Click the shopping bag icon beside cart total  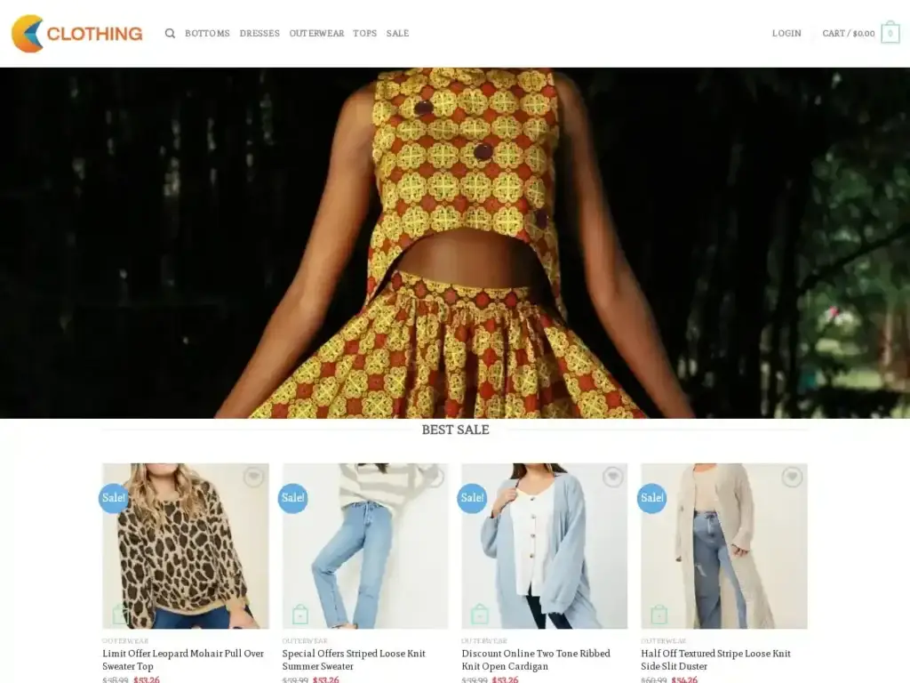(x=889, y=33)
